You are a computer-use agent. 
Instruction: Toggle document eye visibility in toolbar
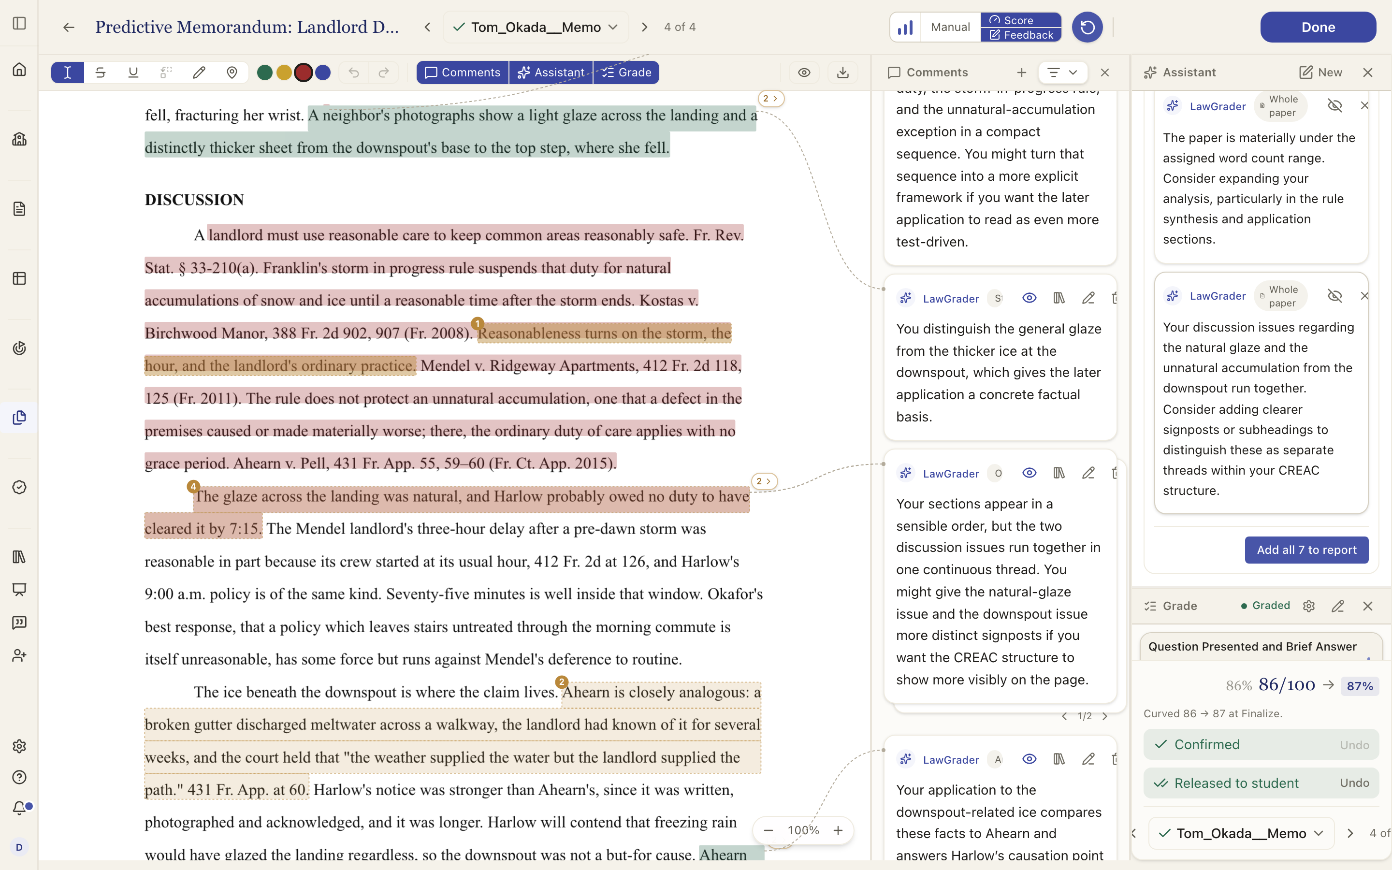click(x=804, y=72)
